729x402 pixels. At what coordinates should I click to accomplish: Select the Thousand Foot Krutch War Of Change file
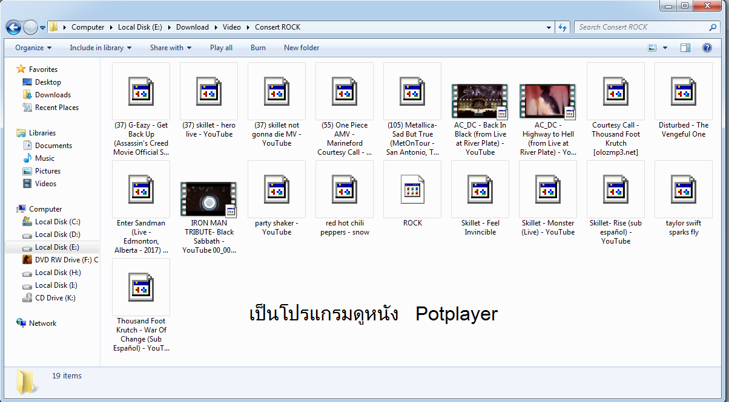[x=141, y=305]
